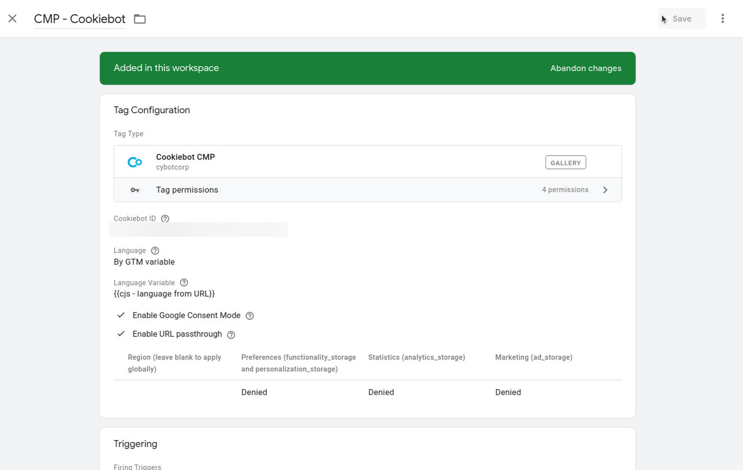This screenshot has width=743, height=470.
Task: Open help for Cookiebot ID
Action: [x=165, y=219]
